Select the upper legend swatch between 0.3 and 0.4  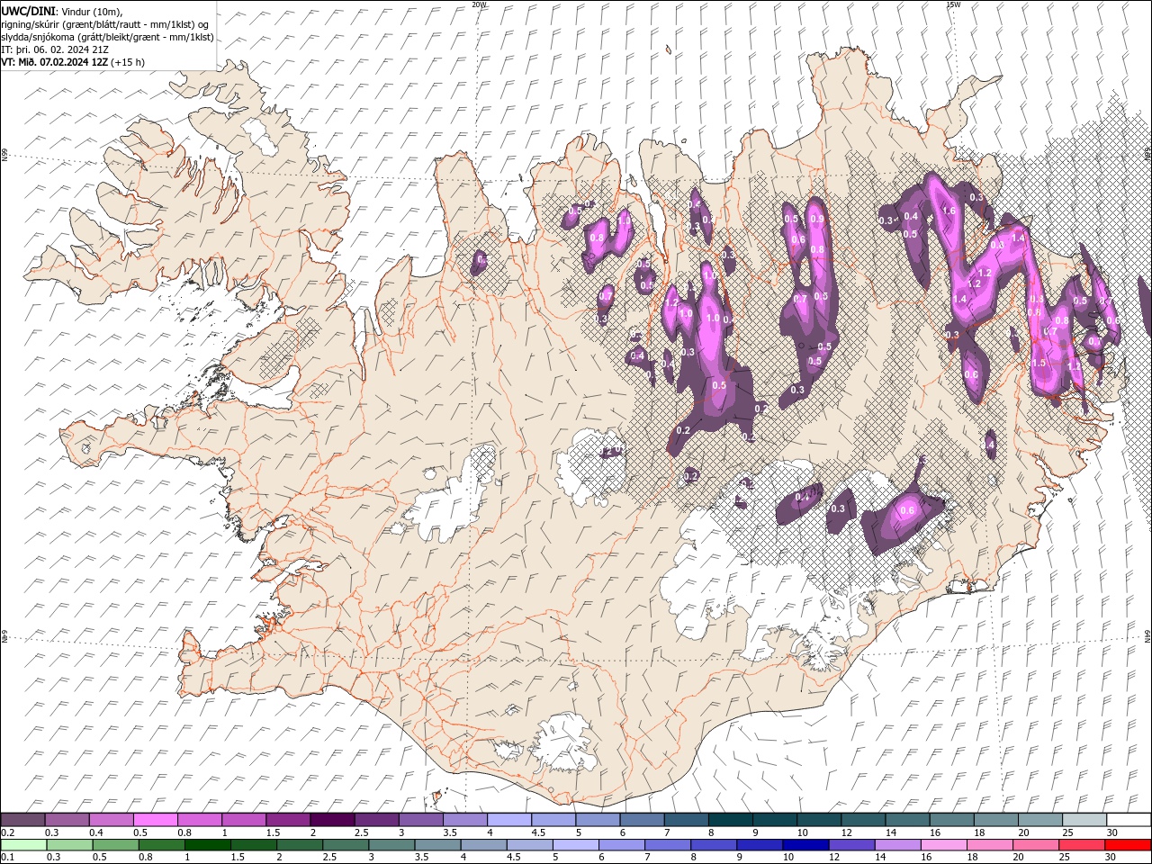click(67, 820)
